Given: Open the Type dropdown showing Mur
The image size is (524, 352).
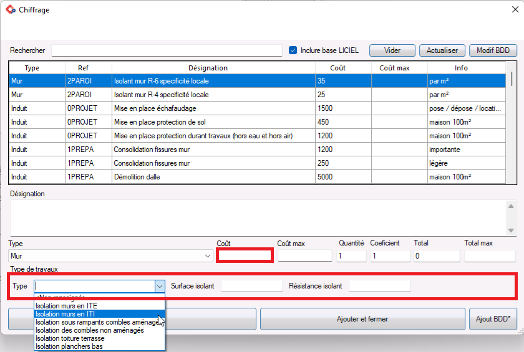Looking at the screenshot, I should (110, 256).
